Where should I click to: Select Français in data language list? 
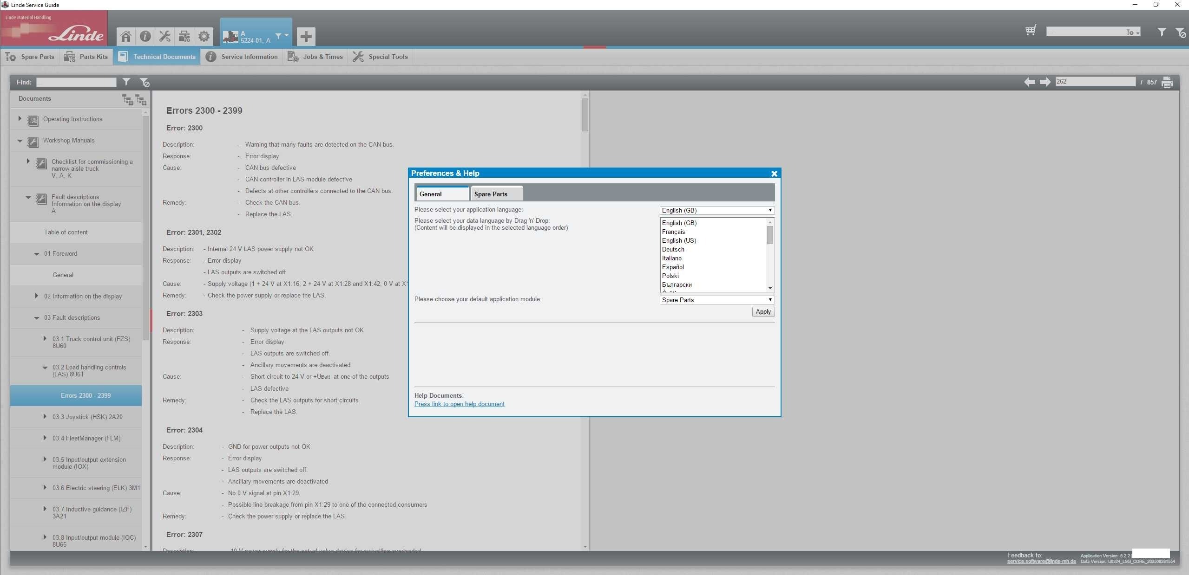tap(673, 232)
